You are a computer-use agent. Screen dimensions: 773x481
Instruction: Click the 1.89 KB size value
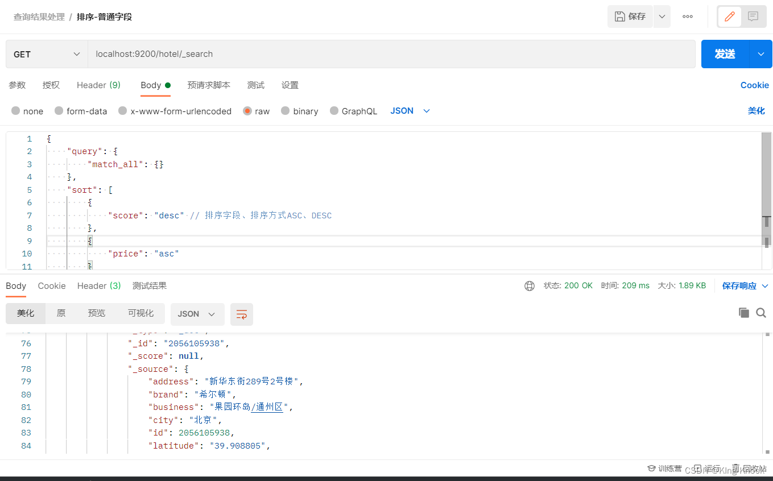[692, 285]
